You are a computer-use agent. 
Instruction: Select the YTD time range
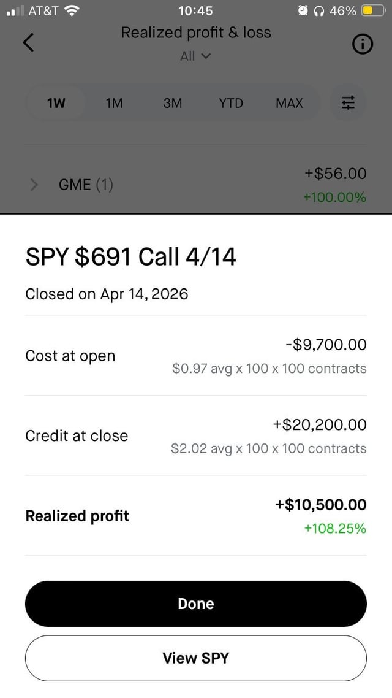tap(231, 103)
